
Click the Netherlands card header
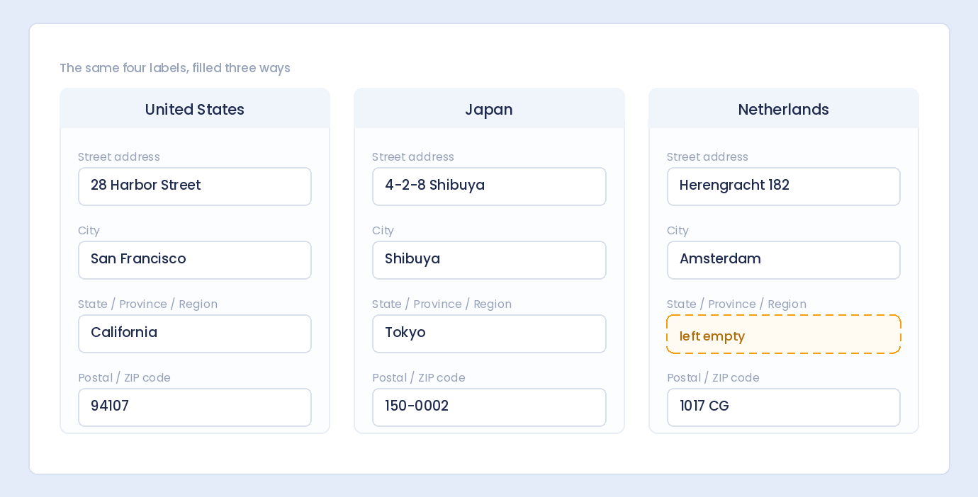[x=784, y=109]
